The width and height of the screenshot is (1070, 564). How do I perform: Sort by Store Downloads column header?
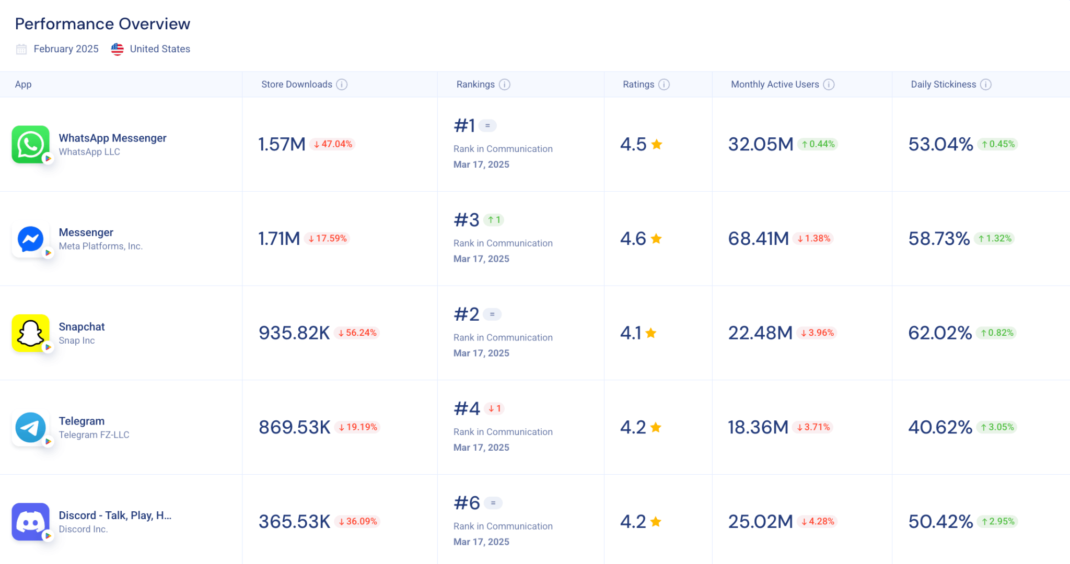click(x=297, y=85)
